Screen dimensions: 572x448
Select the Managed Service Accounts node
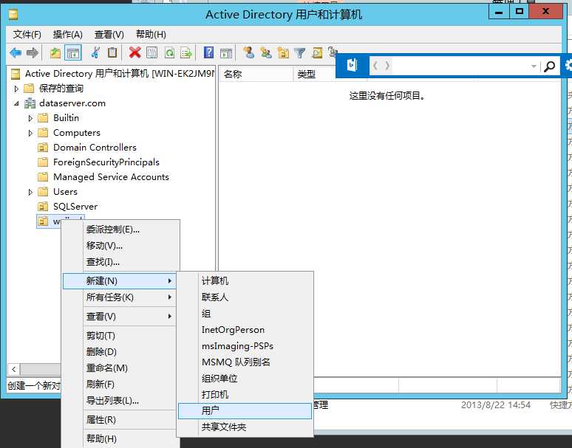[111, 177]
